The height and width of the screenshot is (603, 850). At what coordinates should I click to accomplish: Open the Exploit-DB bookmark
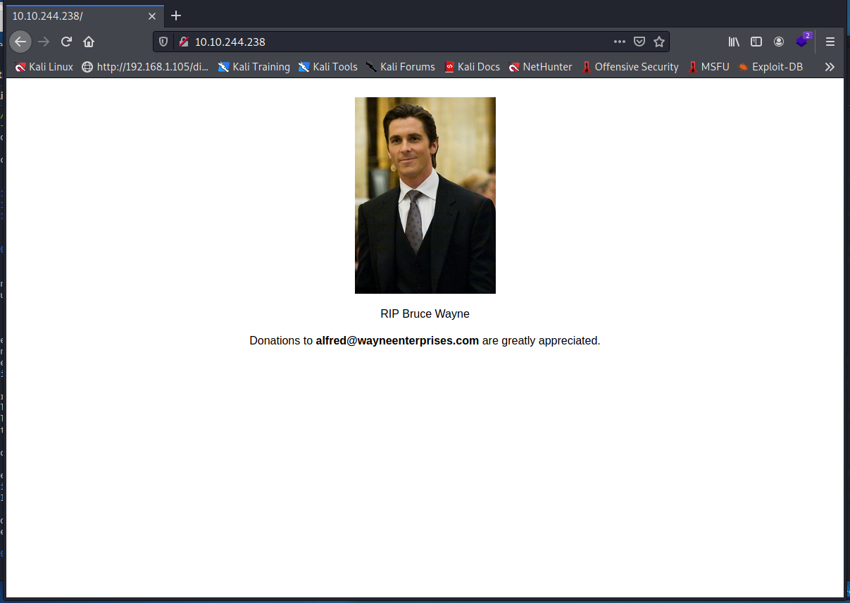tap(770, 67)
